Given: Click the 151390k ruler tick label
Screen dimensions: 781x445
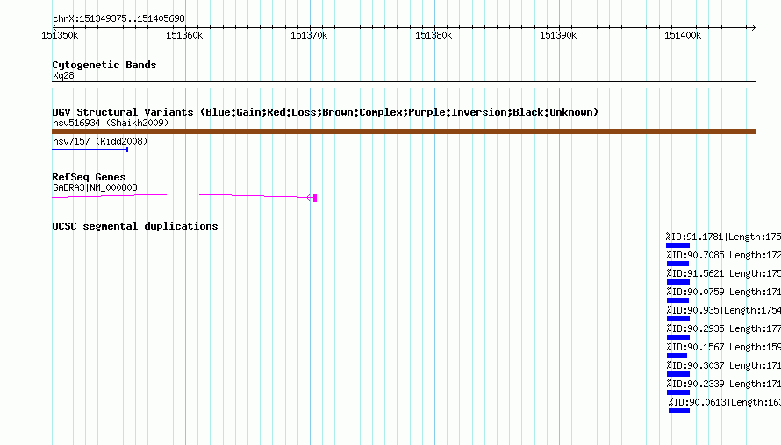Looking at the screenshot, I should (558, 35).
